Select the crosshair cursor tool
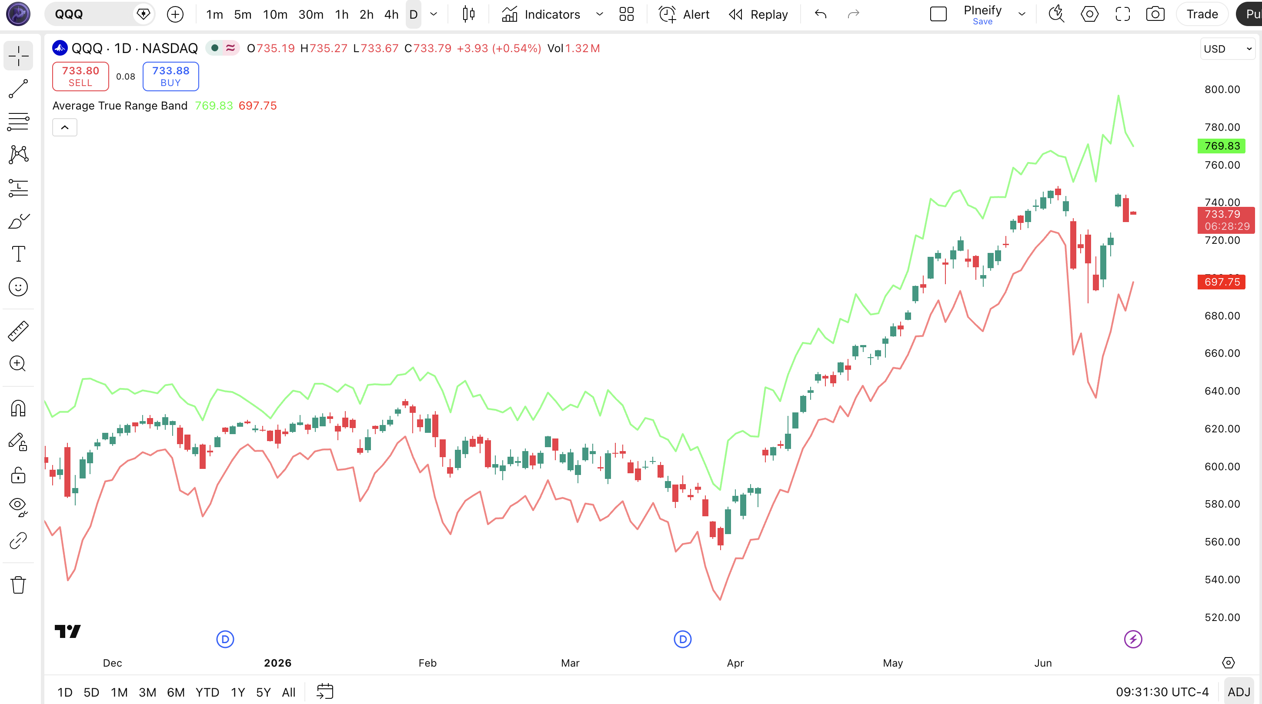The height and width of the screenshot is (704, 1262). pos(18,56)
